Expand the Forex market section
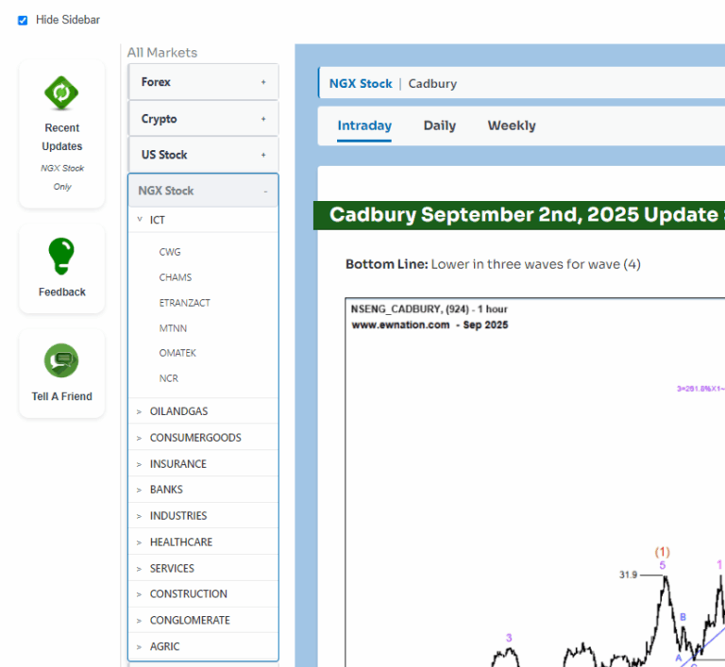Screen dimensions: 725x667 click(203, 82)
